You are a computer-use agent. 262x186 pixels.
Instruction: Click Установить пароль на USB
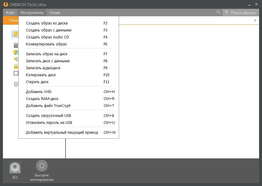point(69,123)
